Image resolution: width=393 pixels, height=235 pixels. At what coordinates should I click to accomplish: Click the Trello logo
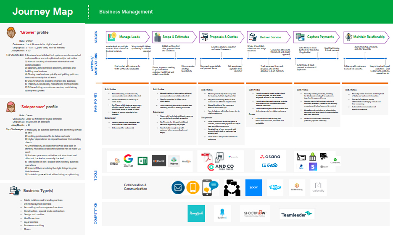(x=270, y=165)
